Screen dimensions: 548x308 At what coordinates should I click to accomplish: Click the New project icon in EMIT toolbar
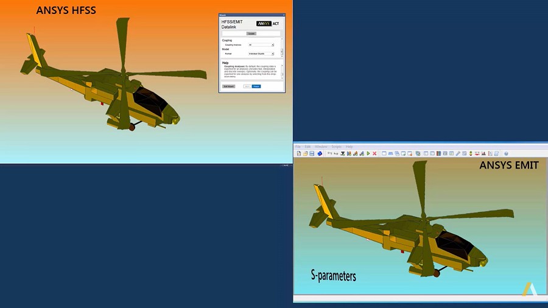tap(299, 153)
